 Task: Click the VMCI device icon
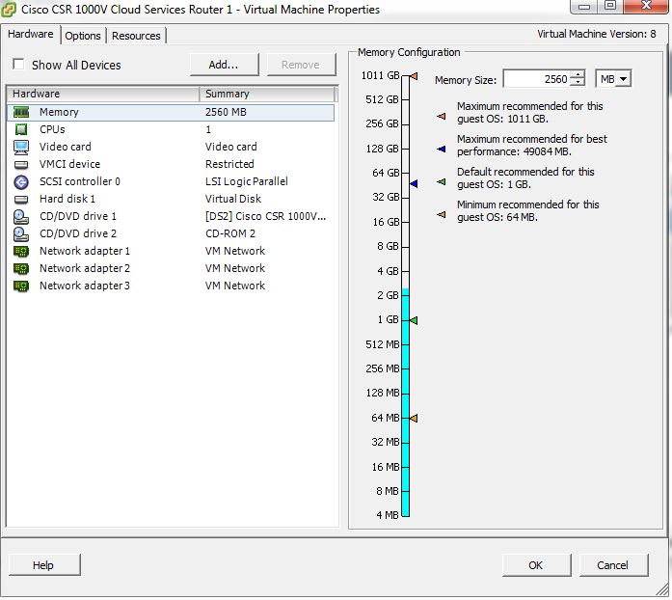point(21,164)
